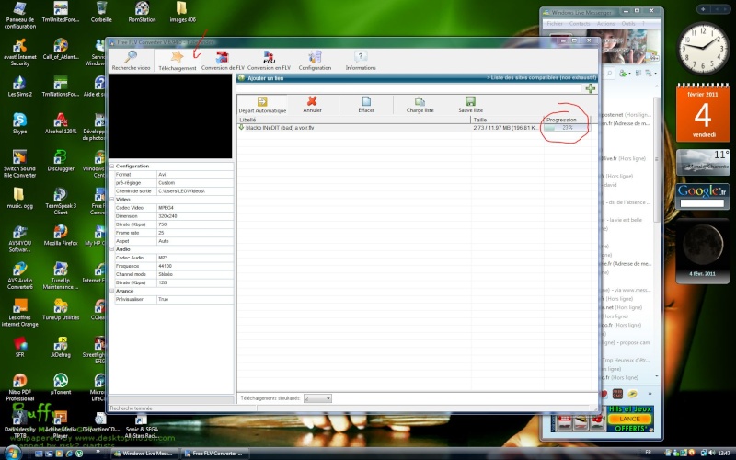Collapse the Video property group
Image resolution: width=736 pixels, height=460 pixels.
pyautogui.click(x=112, y=200)
